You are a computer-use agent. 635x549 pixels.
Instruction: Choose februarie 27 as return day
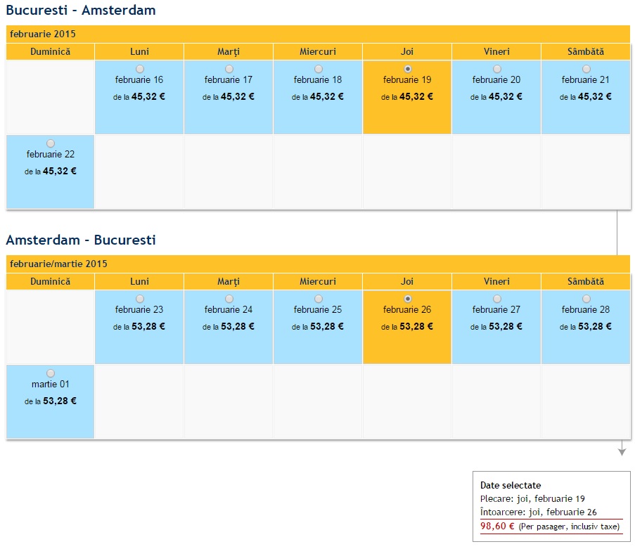pos(497,299)
